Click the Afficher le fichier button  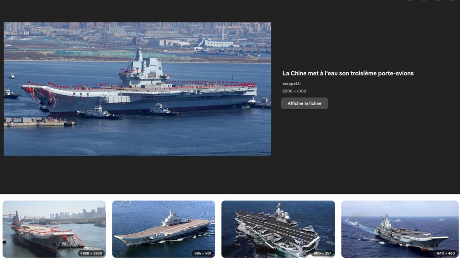tap(305, 103)
